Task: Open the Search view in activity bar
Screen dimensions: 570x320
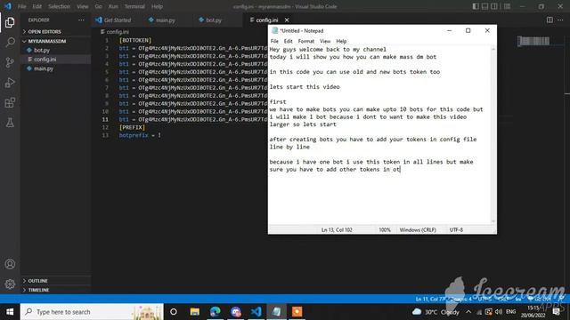Action: (x=10, y=43)
